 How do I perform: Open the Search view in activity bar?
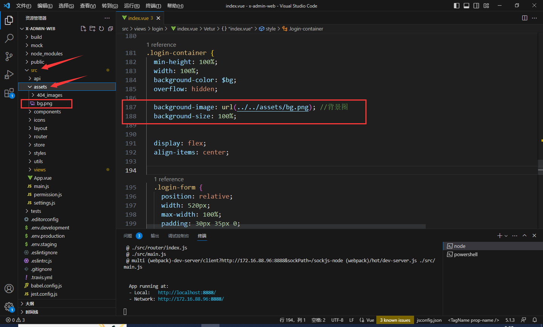tap(9, 38)
